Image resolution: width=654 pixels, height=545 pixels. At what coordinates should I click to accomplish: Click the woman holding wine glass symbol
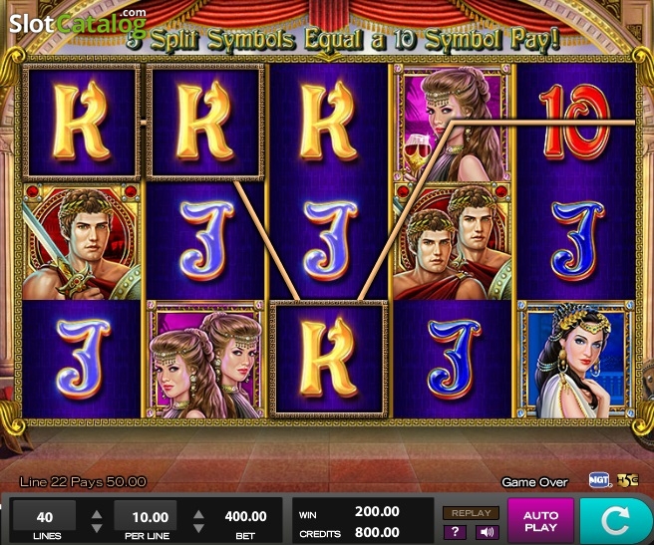[x=453, y=124]
